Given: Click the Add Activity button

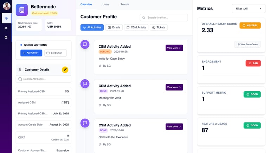Looking at the screenshot, I should 31,53.
